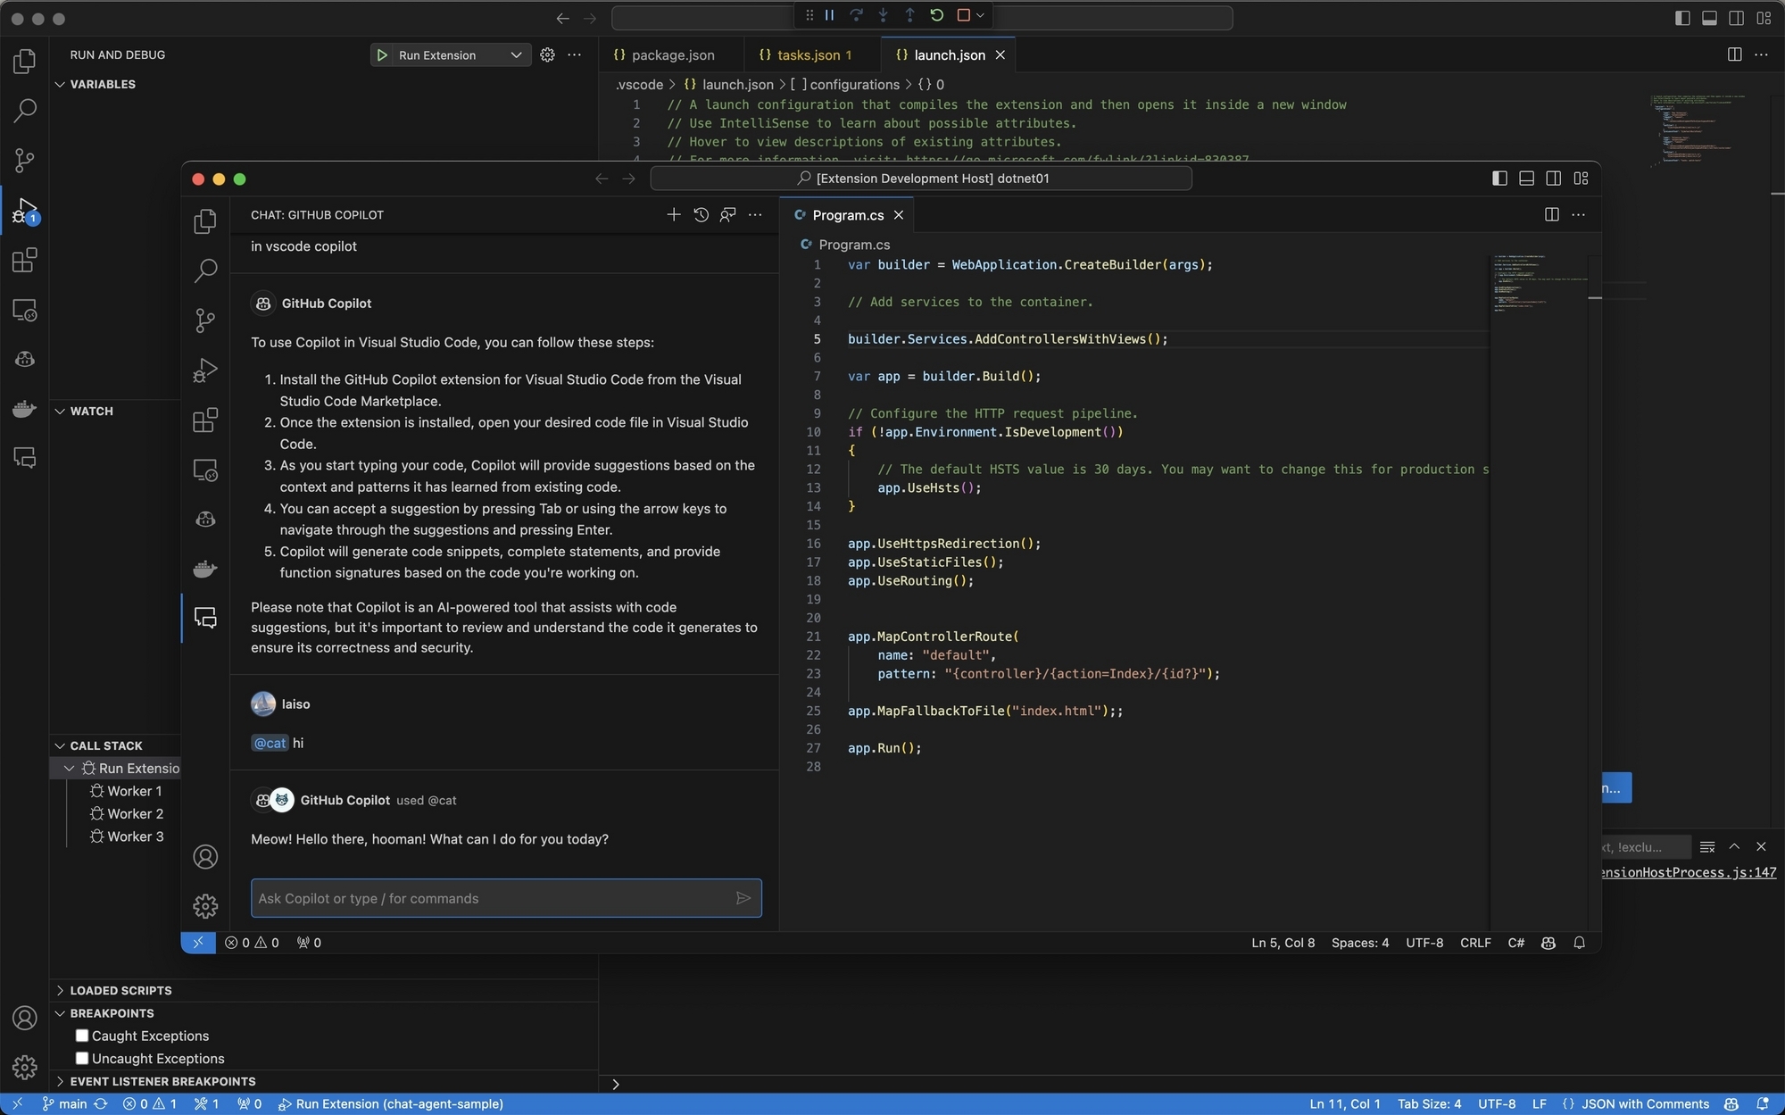The image size is (1785, 1115).
Task: Enable Caught Exceptions breakpoint checkbox
Action: 82,1036
